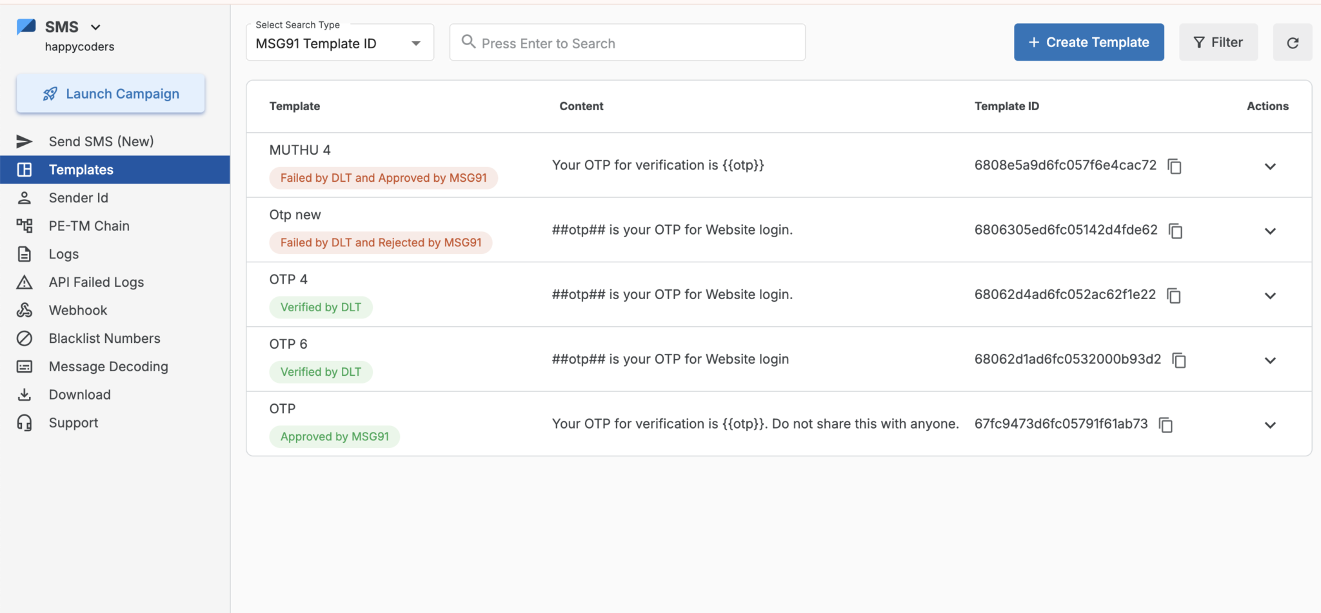Copy template ID of Otp new

(1176, 231)
